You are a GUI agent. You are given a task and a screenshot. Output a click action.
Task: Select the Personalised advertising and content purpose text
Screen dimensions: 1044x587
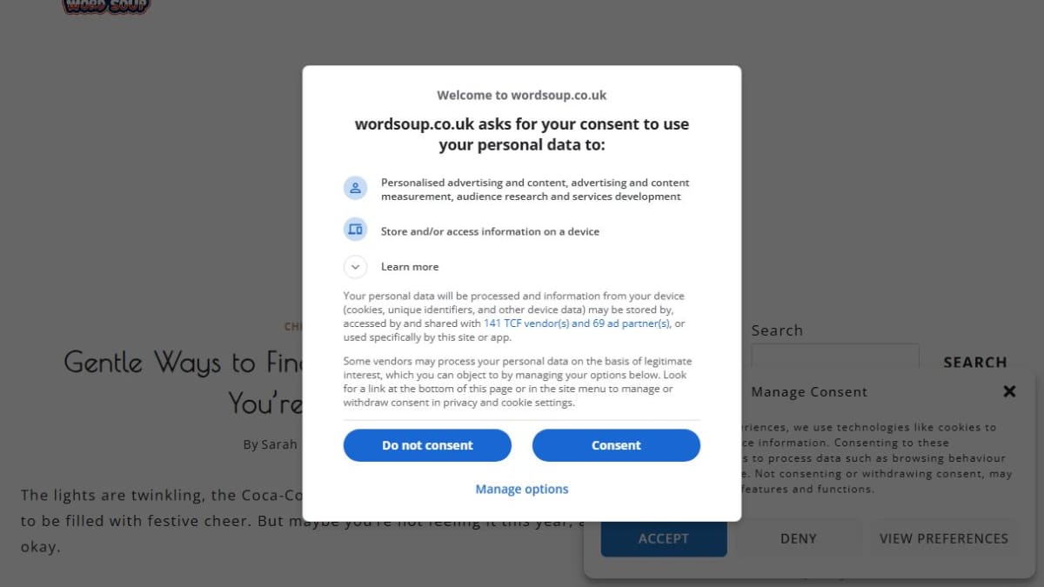(535, 190)
